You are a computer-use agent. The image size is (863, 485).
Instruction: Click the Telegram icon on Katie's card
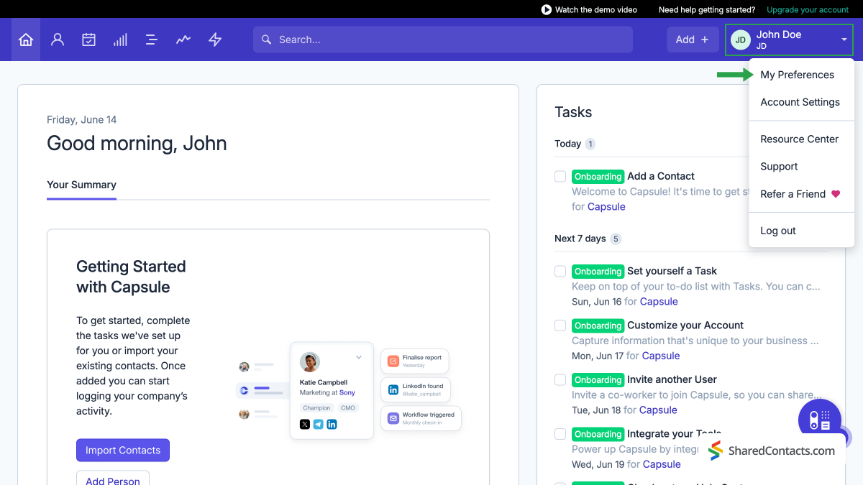[x=318, y=425]
